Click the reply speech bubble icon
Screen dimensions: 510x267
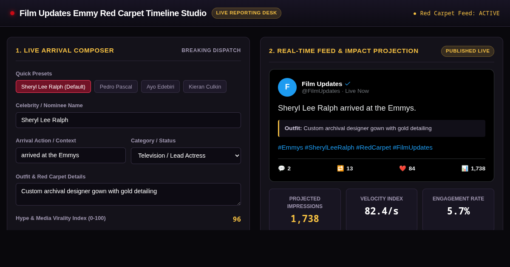point(281,168)
